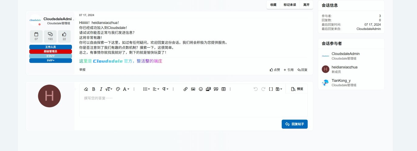The height and width of the screenshot is (151, 417).
Task: Open the list style dropdown
Action: click(146, 89)
